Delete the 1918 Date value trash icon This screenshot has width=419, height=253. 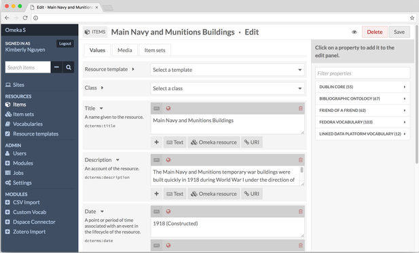(x=300, y=212)
